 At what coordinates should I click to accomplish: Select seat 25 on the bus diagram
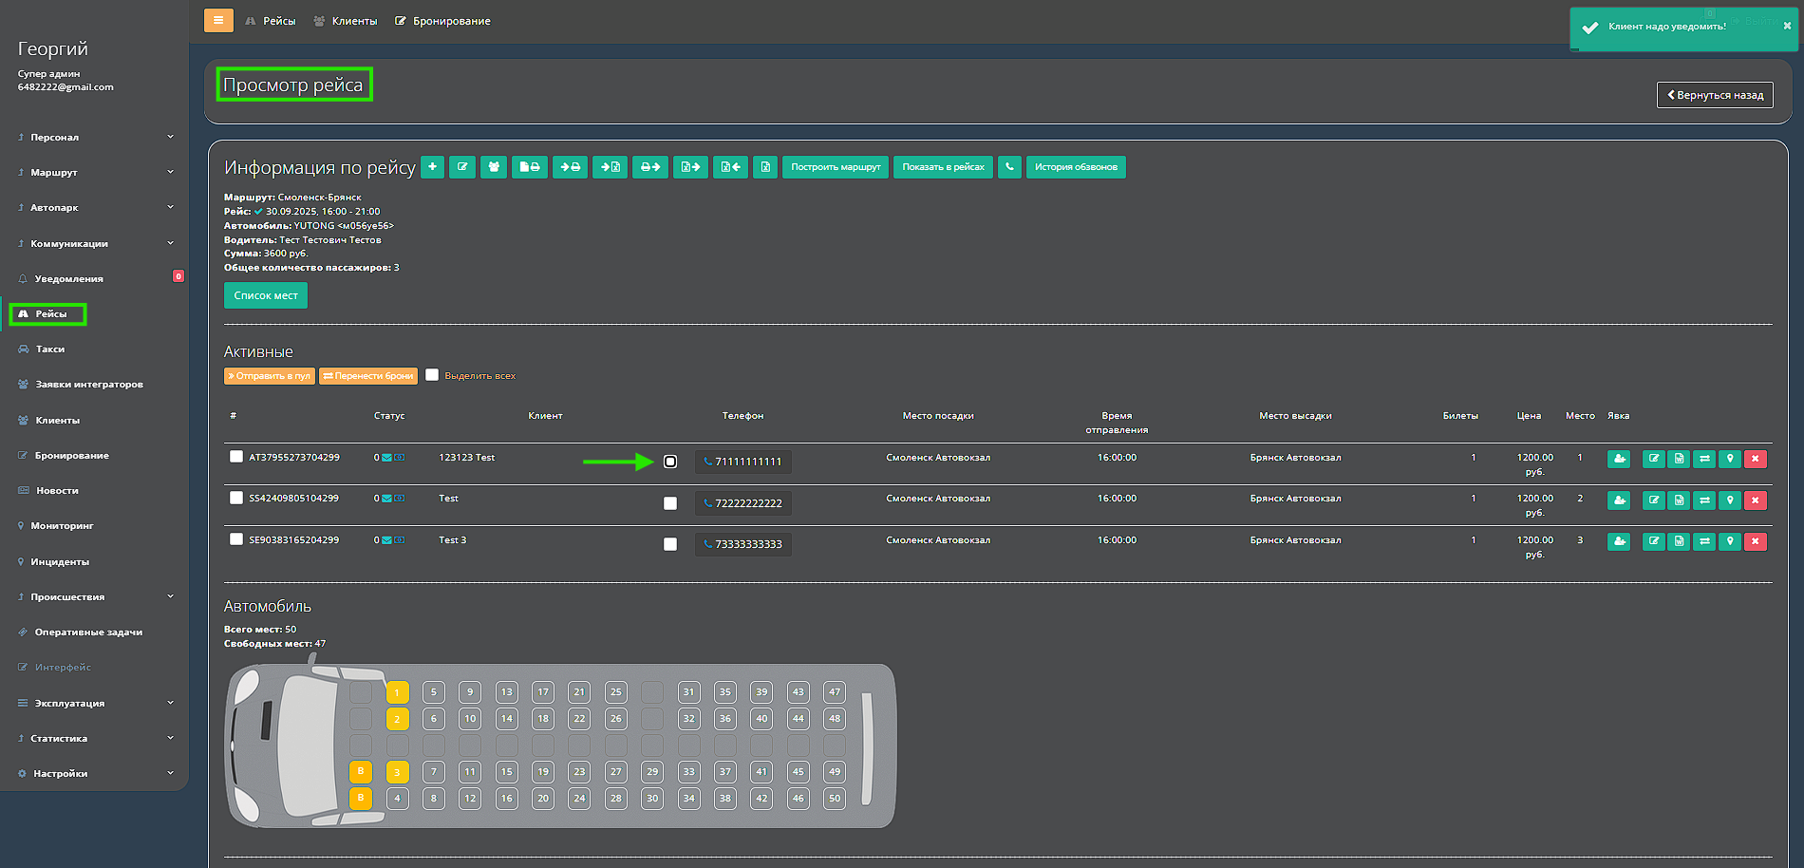point(616,692)
